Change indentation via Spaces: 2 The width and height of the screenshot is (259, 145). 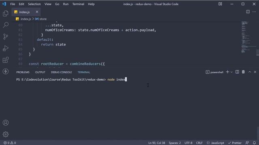coord(174,143)
